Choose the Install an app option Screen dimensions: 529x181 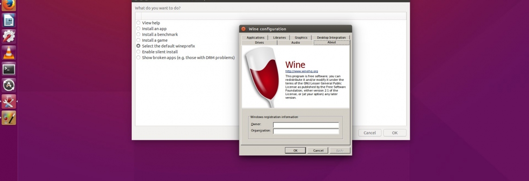(x=138, y=29)
